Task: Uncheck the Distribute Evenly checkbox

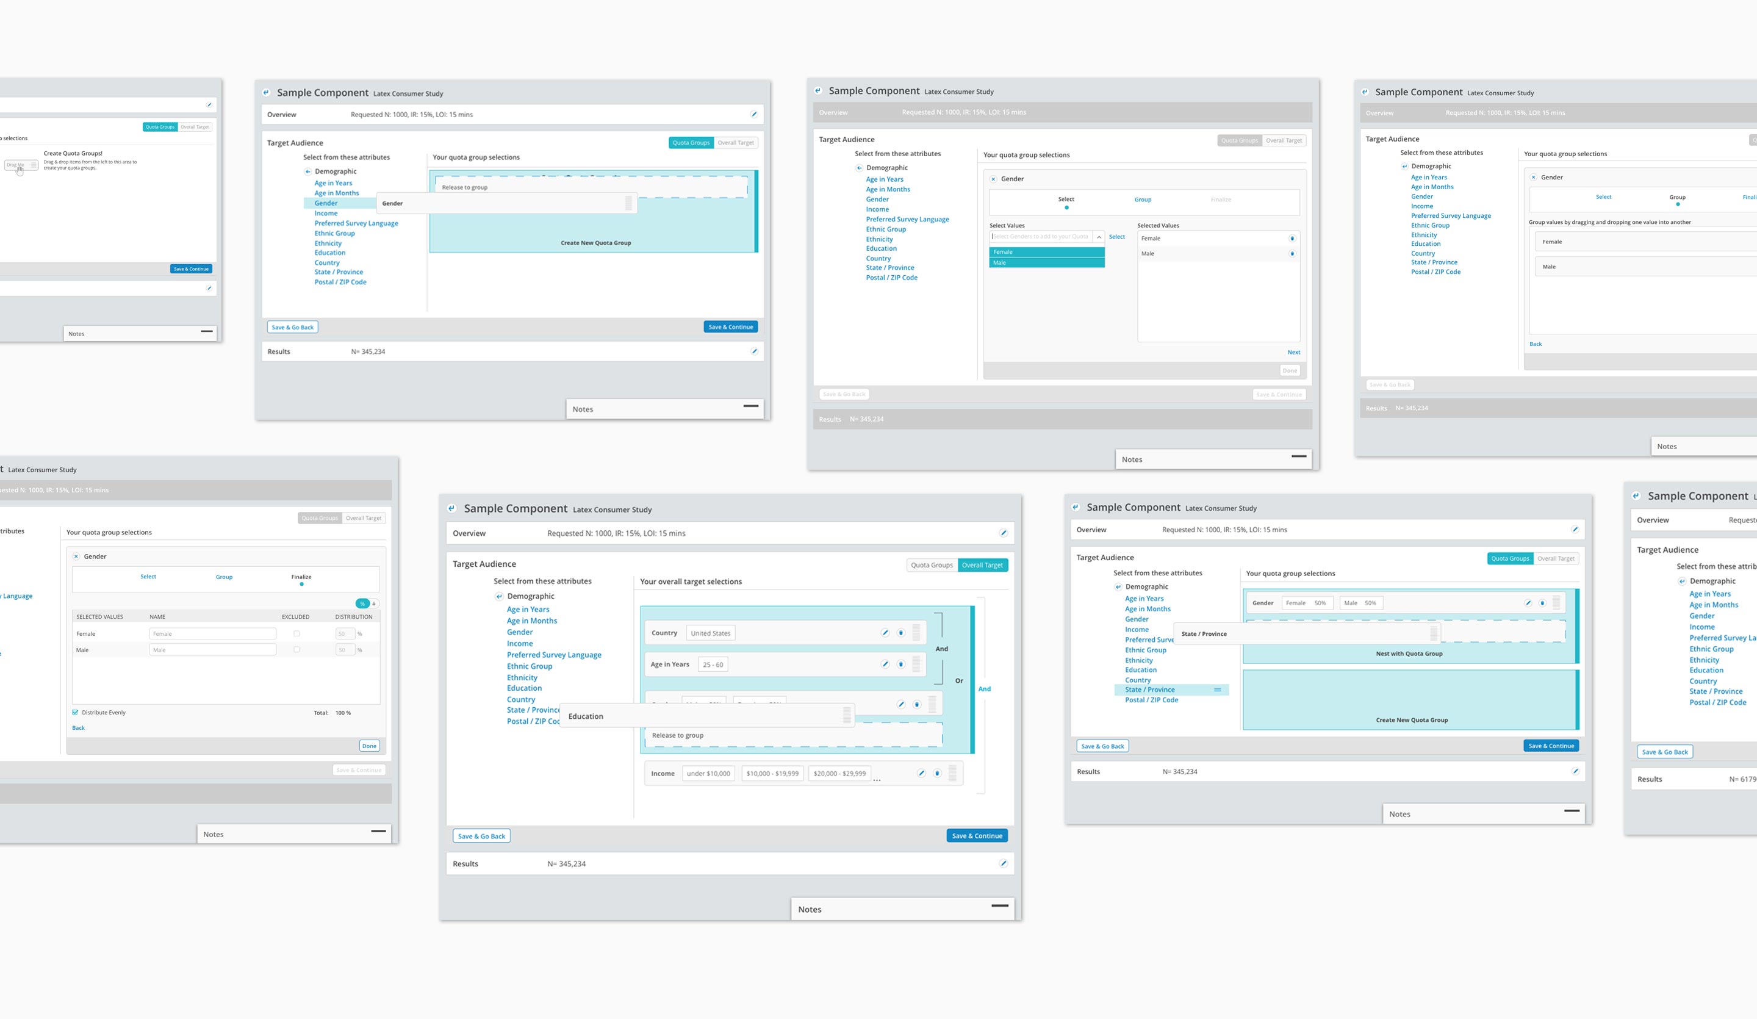Action: pos(75,713)
